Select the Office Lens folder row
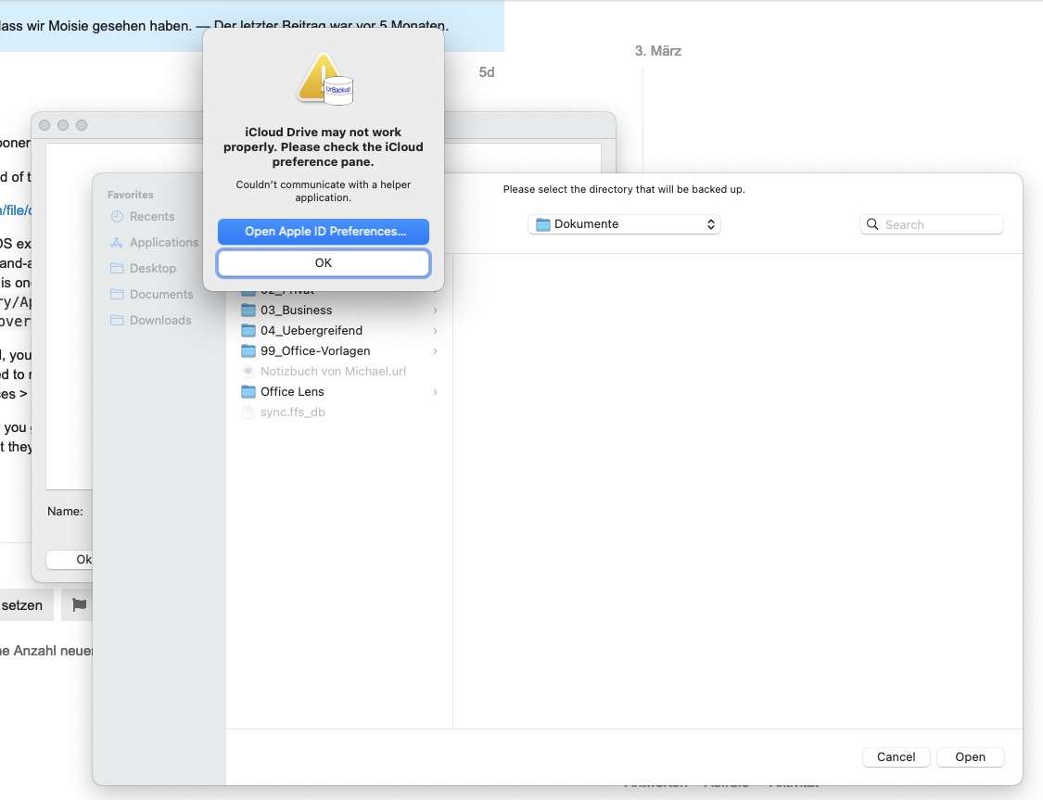Screen dimensions: 1043x800 point(339,392)
